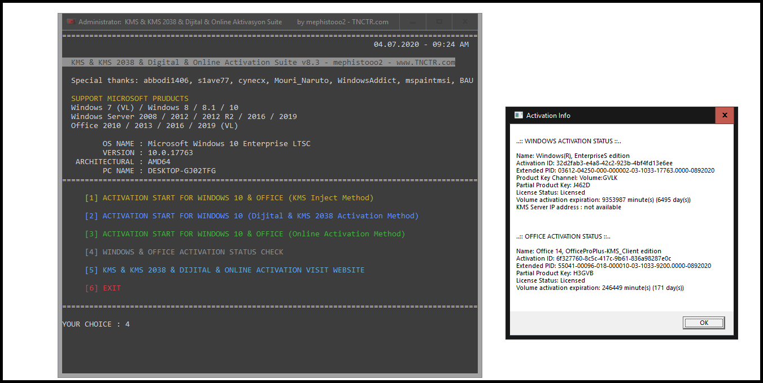Screen dimensions: 763x383
Task: Click the red [6] EXIT line
Action: [x=103, y=288]
